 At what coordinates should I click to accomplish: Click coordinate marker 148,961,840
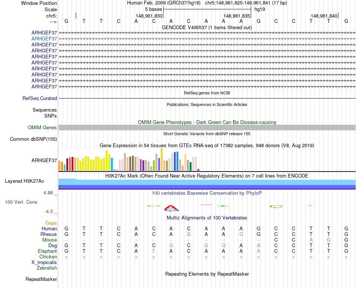pos(324,16)
